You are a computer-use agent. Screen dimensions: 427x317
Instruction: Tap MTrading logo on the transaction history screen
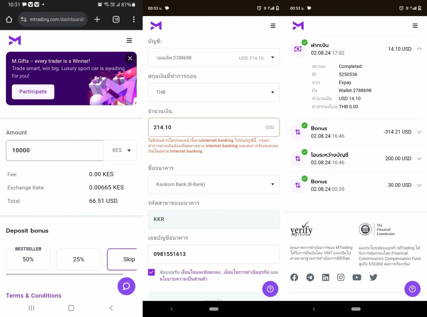coord(298,26)
